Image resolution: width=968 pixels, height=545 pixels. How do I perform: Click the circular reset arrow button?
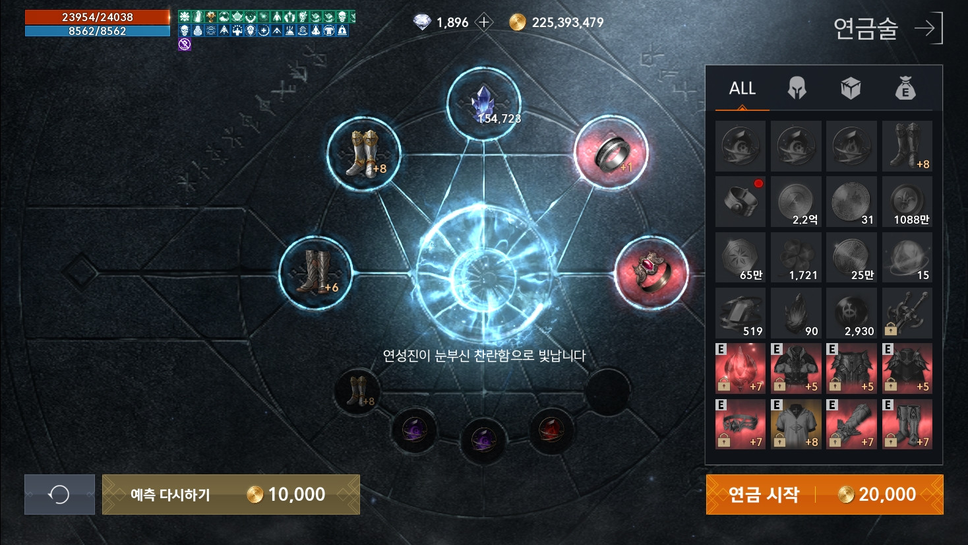pyautogui.click(x=59, y=494)
